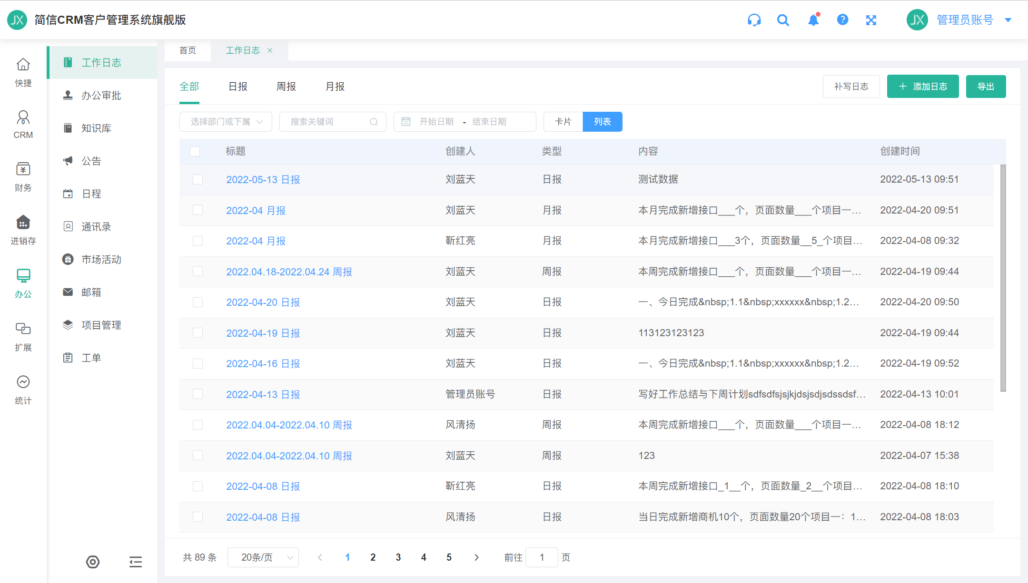Open the notification bell icon
The image size is (1028, 583).
(813, 20)
